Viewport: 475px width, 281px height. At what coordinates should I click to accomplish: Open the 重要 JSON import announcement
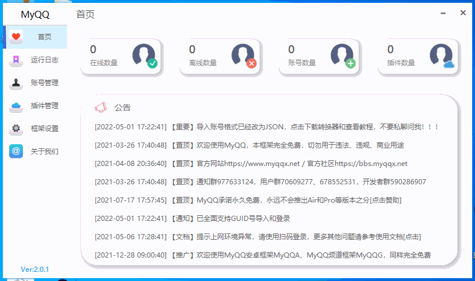tap(266, 126)
